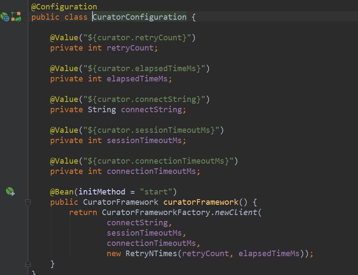Click the @Bean annotation

click(x=62, y=192)
